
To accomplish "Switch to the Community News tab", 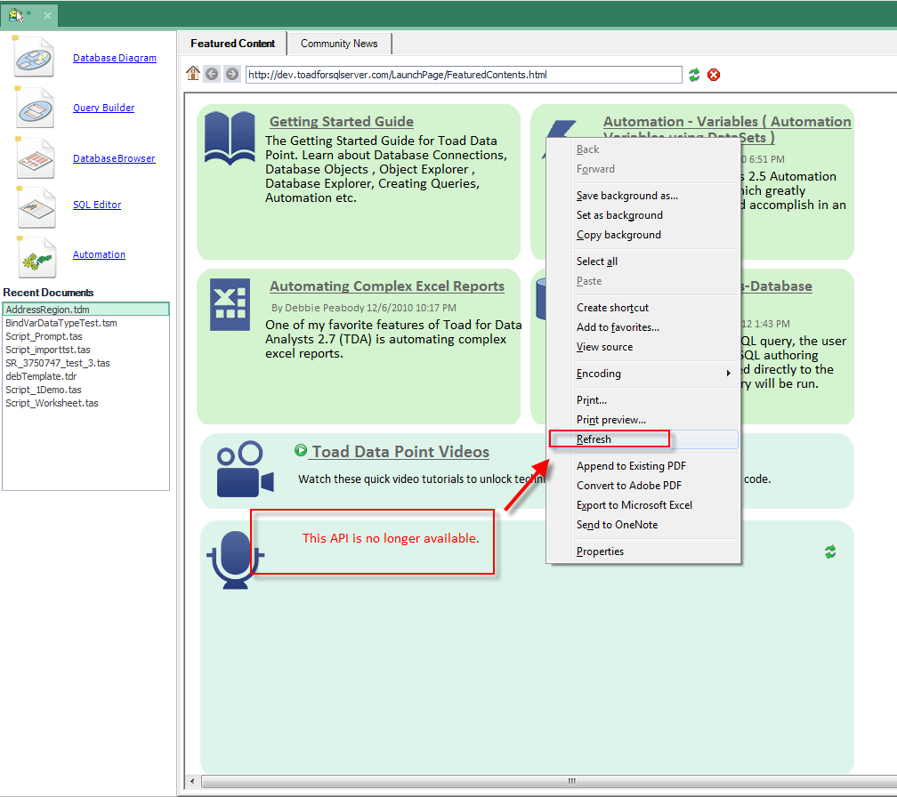I will coord(339,44).
